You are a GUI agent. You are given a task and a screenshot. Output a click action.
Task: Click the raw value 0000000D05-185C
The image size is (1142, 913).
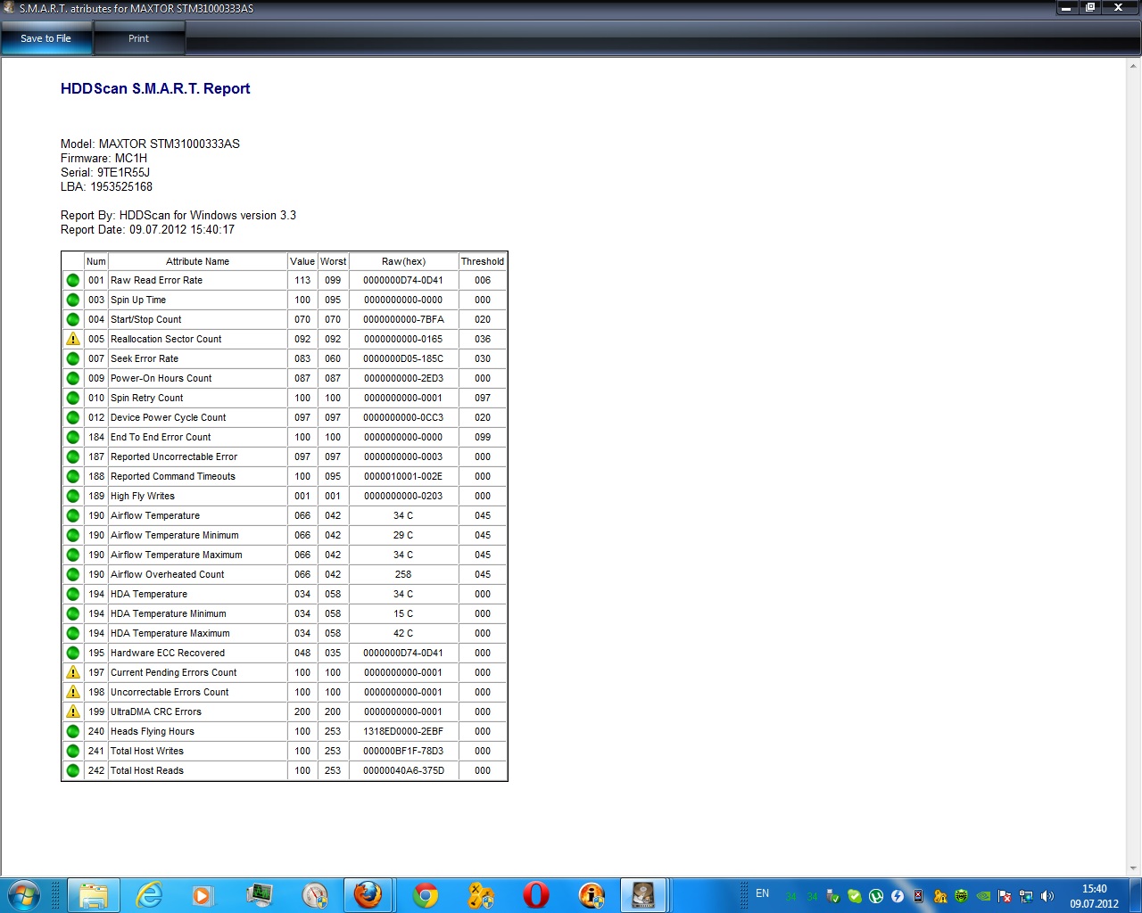pos(403,358)
